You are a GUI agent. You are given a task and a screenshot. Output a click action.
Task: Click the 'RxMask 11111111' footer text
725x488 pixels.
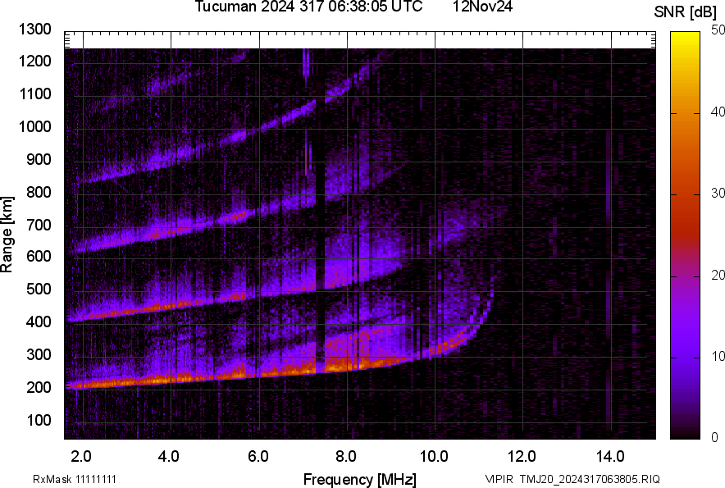[75, 479]
